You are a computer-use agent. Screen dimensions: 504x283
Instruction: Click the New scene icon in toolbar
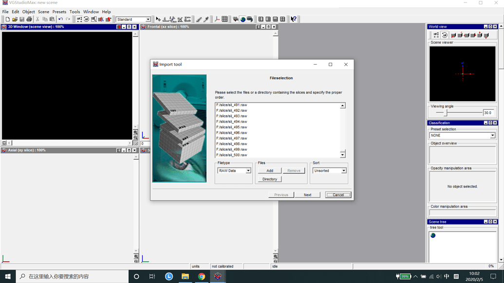click(7, 19)
